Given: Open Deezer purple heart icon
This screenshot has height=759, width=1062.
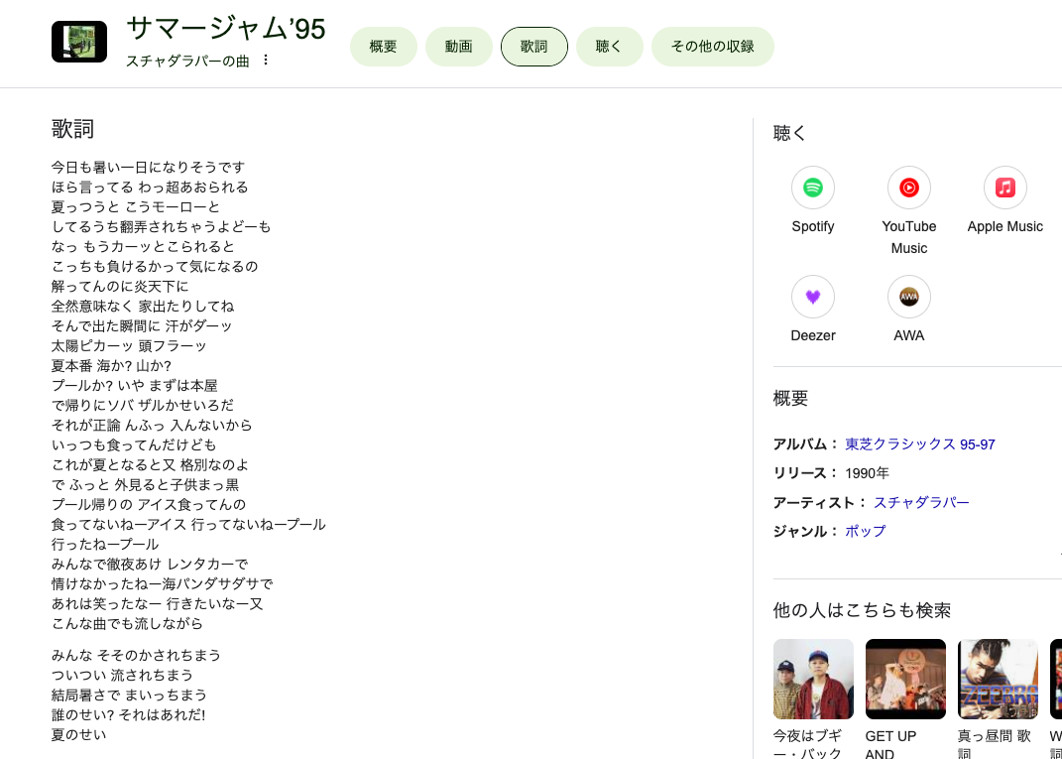Looking at the screenshot, I should [x=813, y=297].
